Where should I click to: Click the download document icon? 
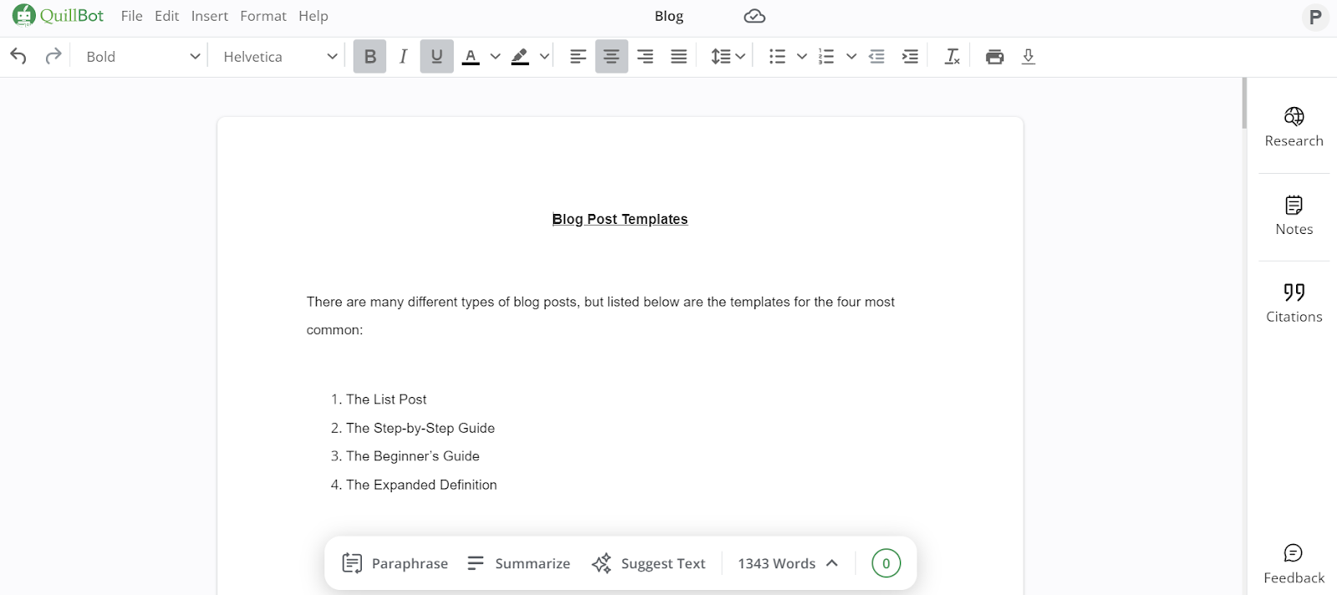pos(1029,57)
